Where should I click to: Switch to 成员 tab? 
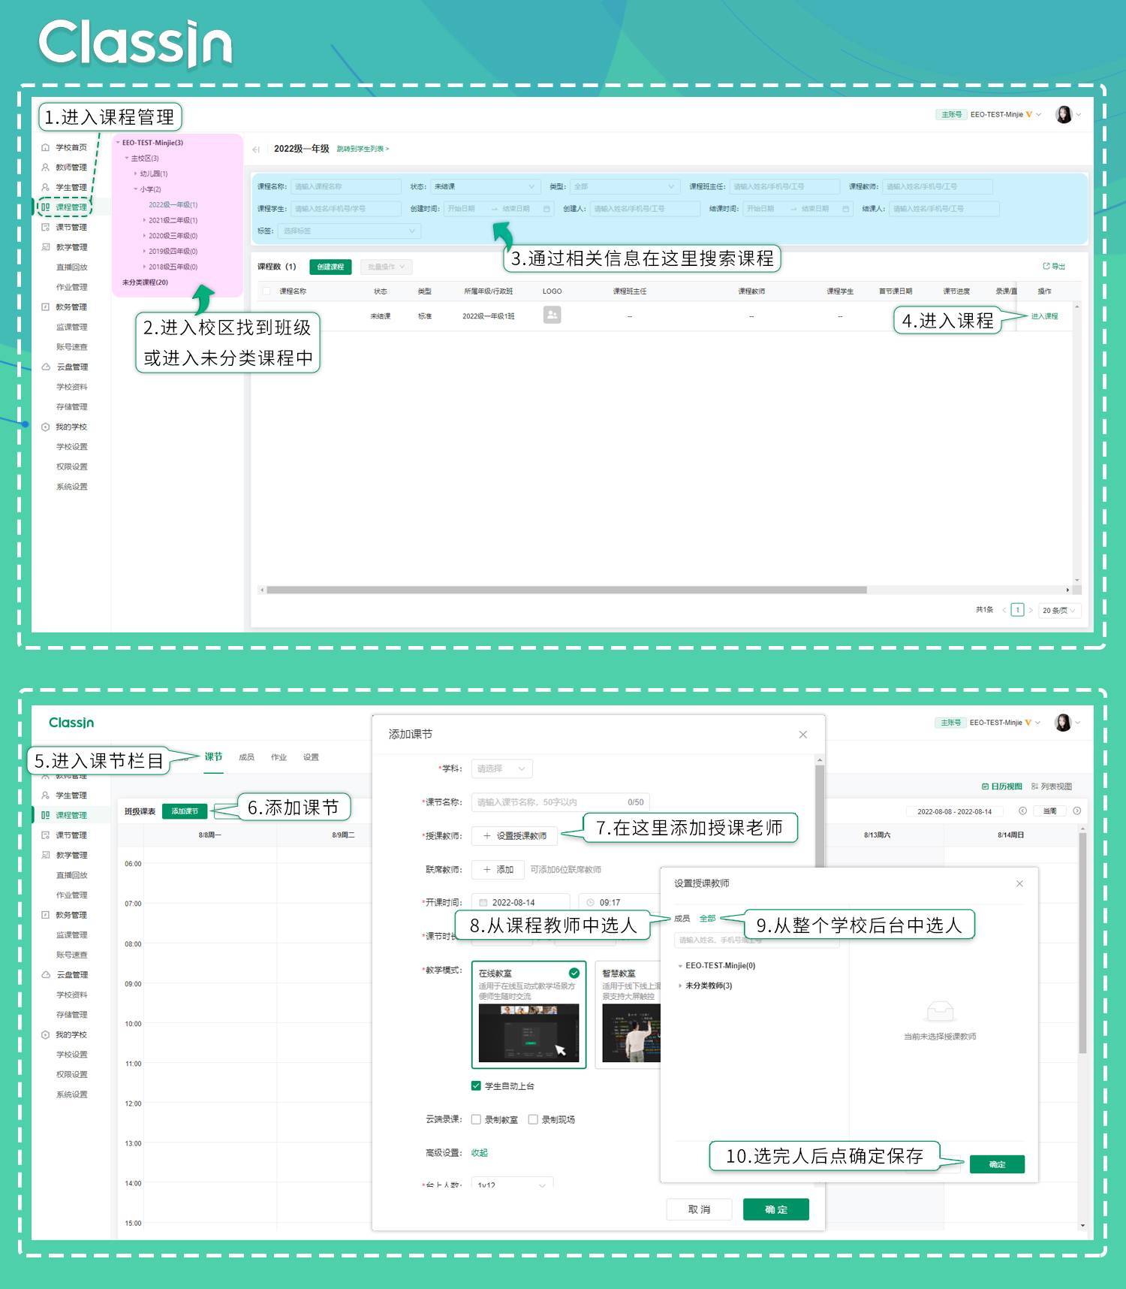coord(246,757)
